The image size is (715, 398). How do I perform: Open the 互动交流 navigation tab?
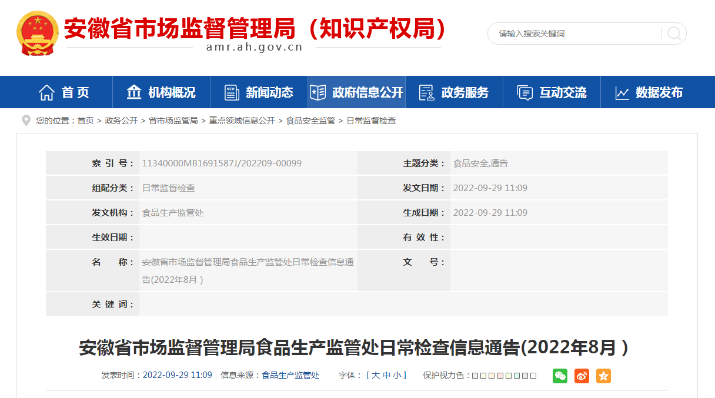click(552, 92)
